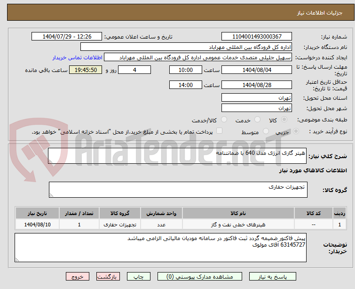
Task: Toggle the اسناد خزانه اسلامی payment checkbox
Action: coord(219,131)
